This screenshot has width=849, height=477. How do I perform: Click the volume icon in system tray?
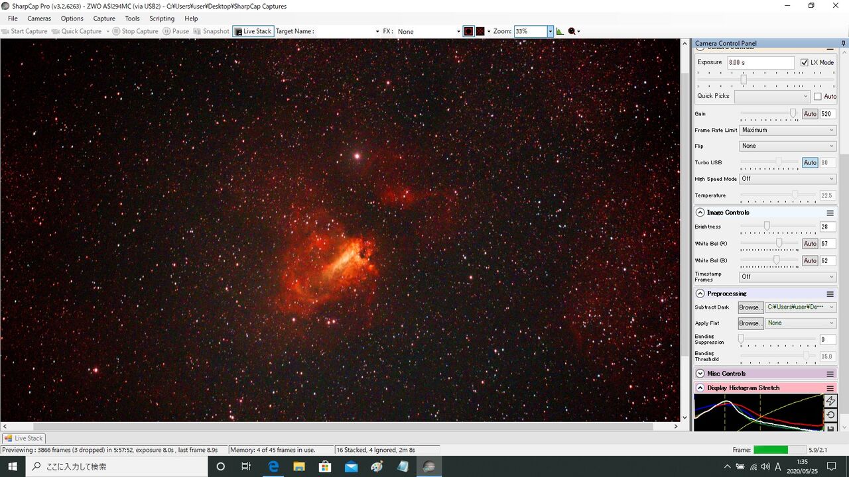click(765, 466)
